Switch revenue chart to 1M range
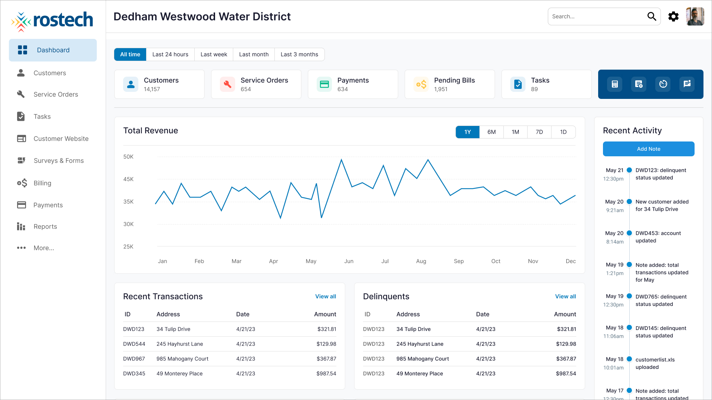The image size is (712, 400). [x=515, y=132]
